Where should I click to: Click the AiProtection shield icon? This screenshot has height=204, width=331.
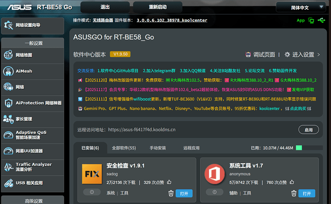pyautogui.click(x=9, y=103)
